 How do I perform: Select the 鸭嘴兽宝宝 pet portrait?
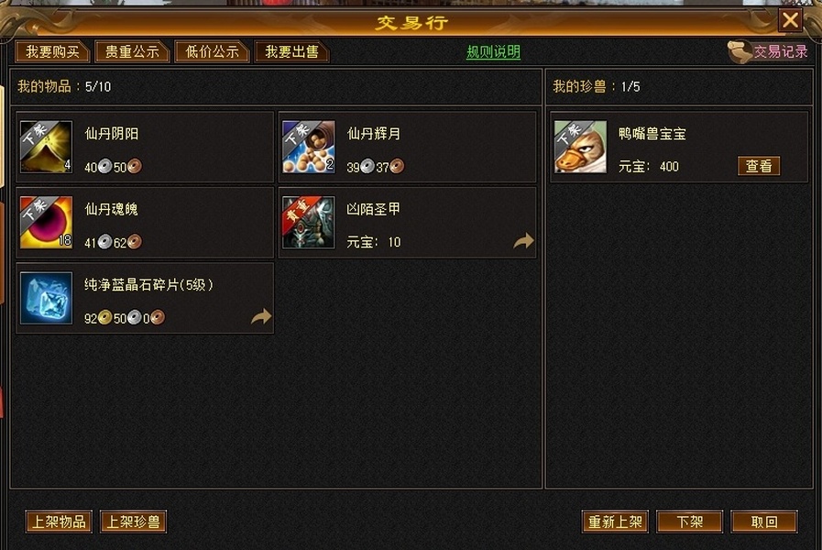[581, 148]
